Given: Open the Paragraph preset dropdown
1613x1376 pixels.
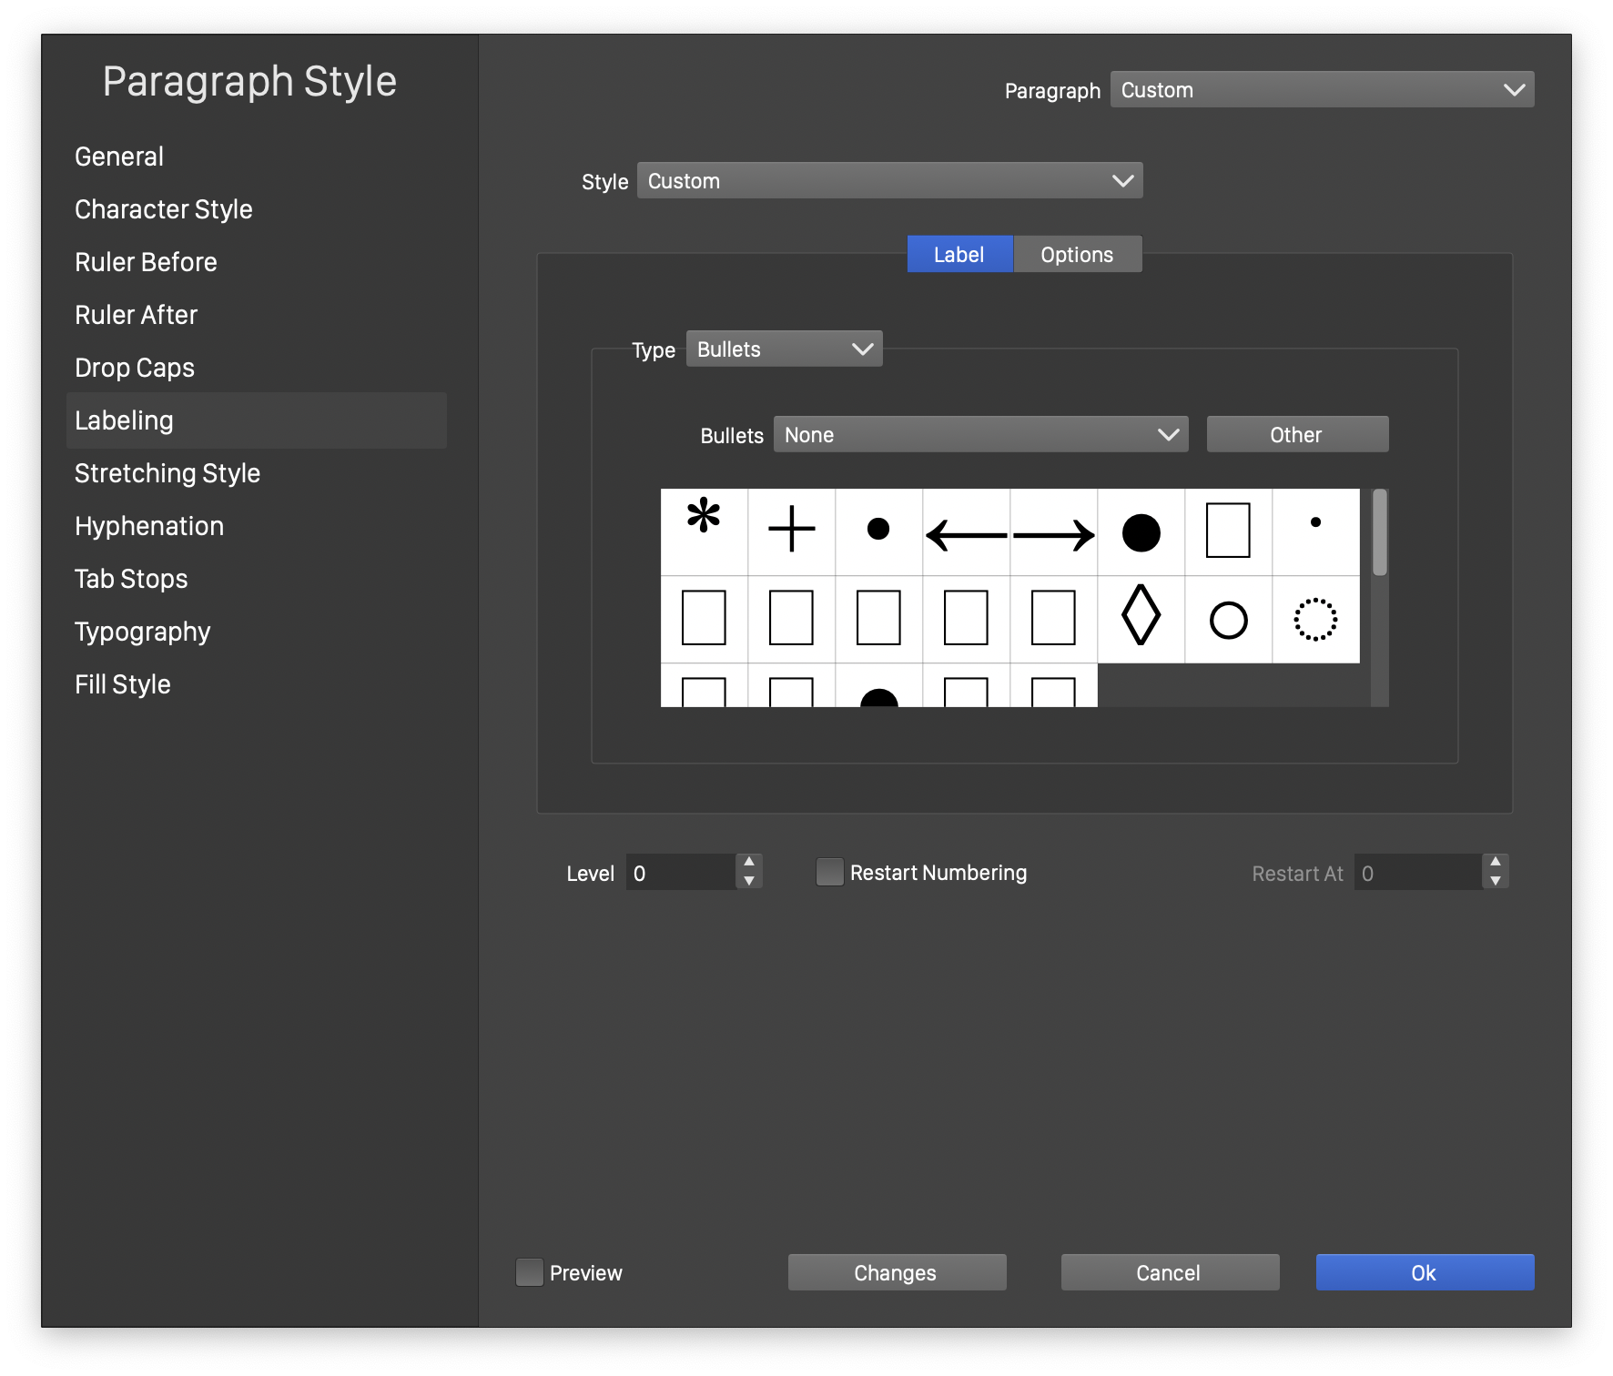Looking at the screenshot, I should (1322, 90).
